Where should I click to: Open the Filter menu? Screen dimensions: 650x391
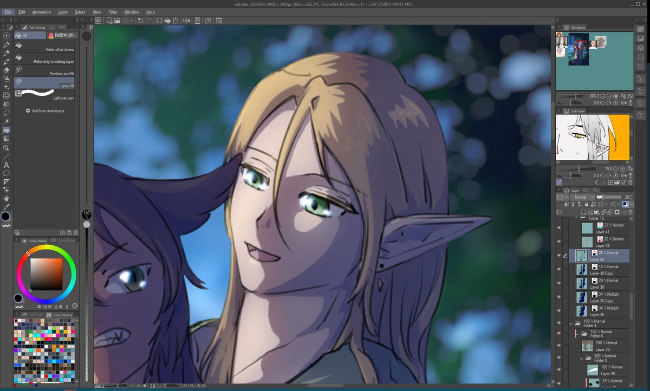(x=113, y=12)
